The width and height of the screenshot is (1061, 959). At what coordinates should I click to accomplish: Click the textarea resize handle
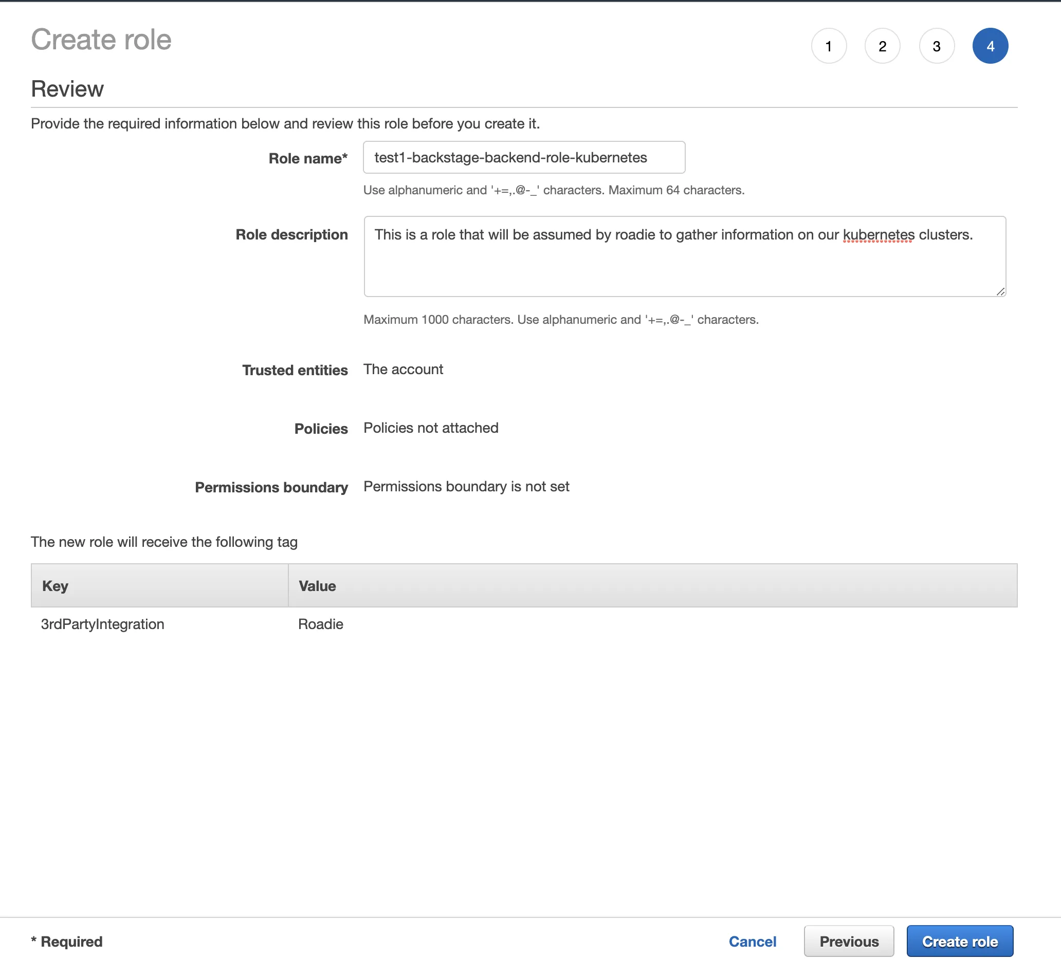click(1000, 292)
